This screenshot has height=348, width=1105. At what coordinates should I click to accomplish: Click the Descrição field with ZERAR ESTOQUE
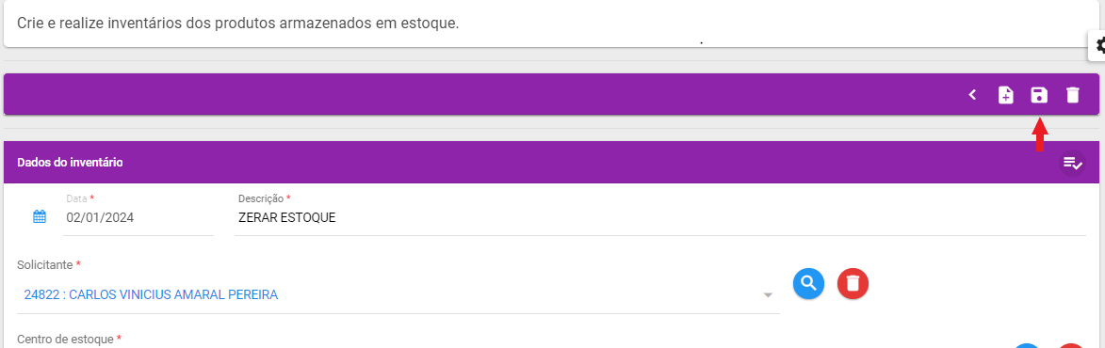(659, 217)
